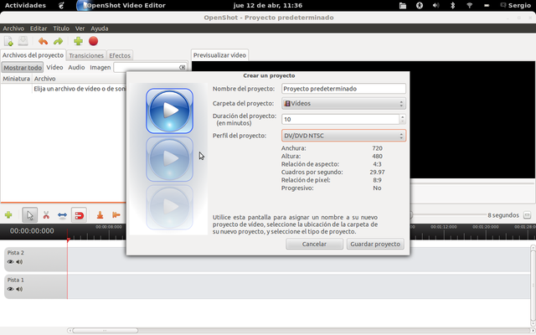The image size is (536, 335).
Task: Click the new project toolbar icon
Action: pos(8,41)
